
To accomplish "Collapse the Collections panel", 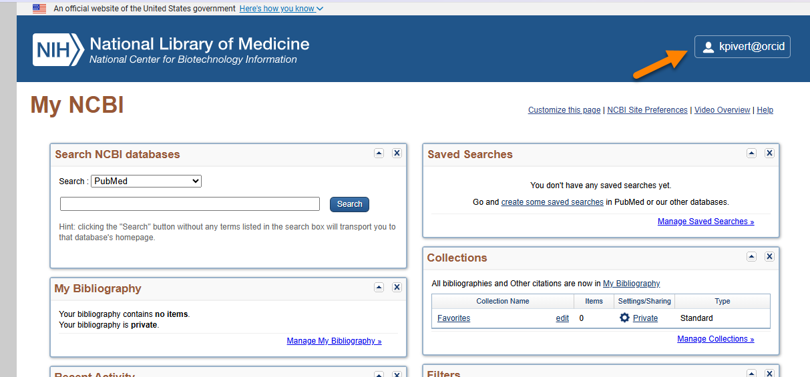I will pos(751,256).
